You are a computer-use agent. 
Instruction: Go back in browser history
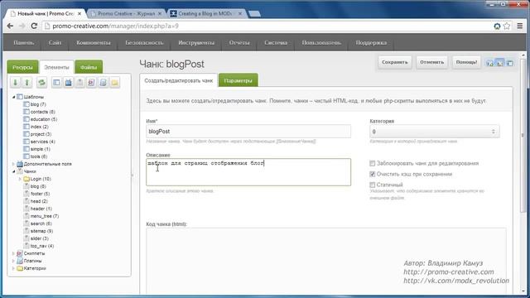[10, 26]
